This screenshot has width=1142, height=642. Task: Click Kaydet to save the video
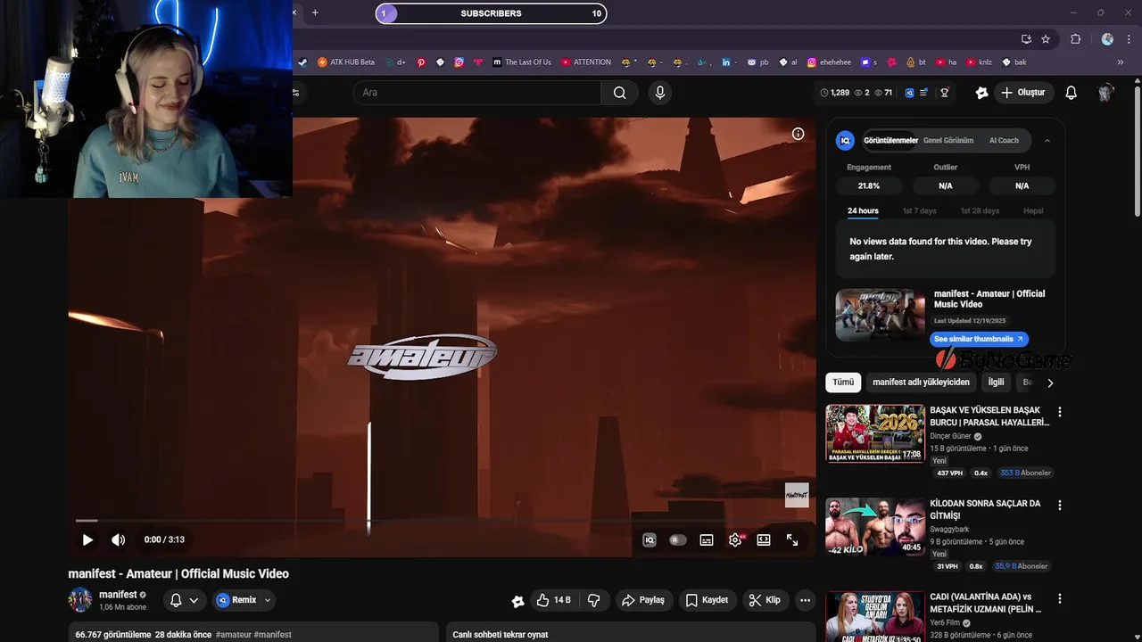click(707, 600)
